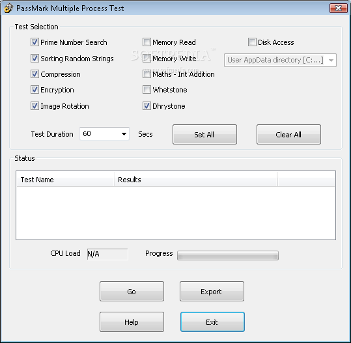Enable the Disk Access test
Viewport: 351px width, 343px height.
click(x=252, y=42)
